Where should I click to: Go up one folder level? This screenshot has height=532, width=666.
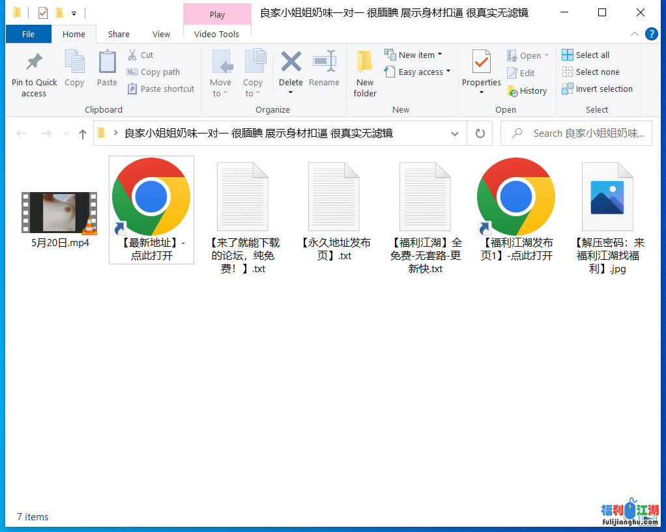click(83, 133)
